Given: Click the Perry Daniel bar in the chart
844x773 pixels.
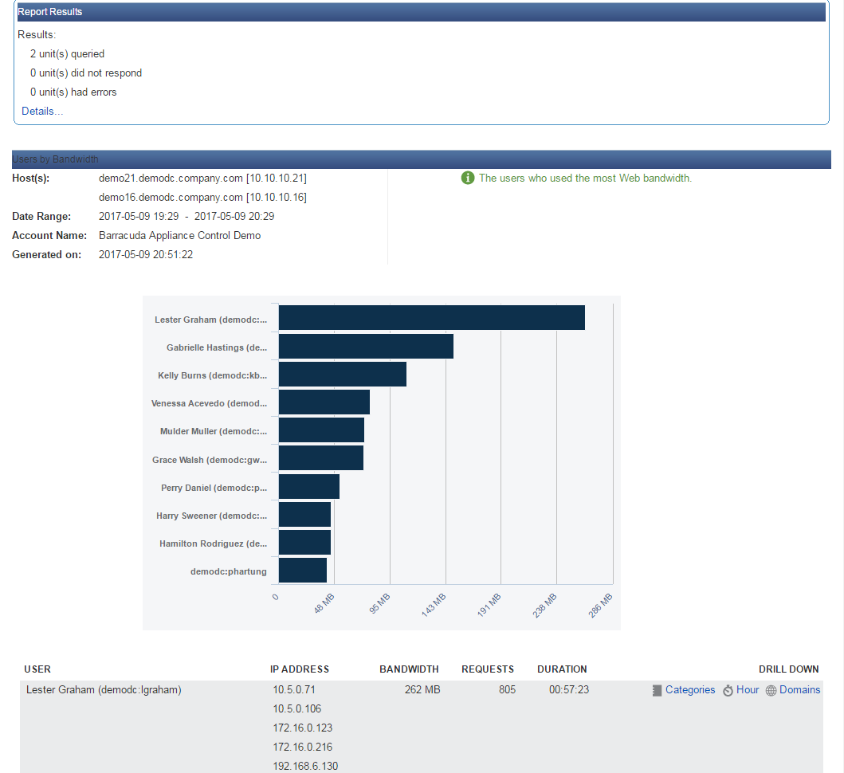Looking at the screenshot, I should tap(309, 487).
